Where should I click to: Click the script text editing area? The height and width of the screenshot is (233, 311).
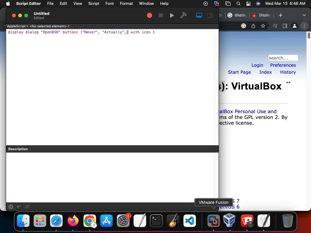coord(110,87)
